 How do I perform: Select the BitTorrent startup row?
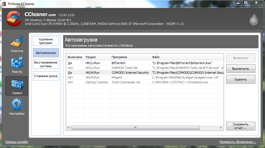coord(145,63)
